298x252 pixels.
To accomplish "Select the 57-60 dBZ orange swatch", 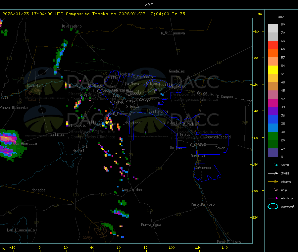I will pyautogui.click(x=273, y=53).
